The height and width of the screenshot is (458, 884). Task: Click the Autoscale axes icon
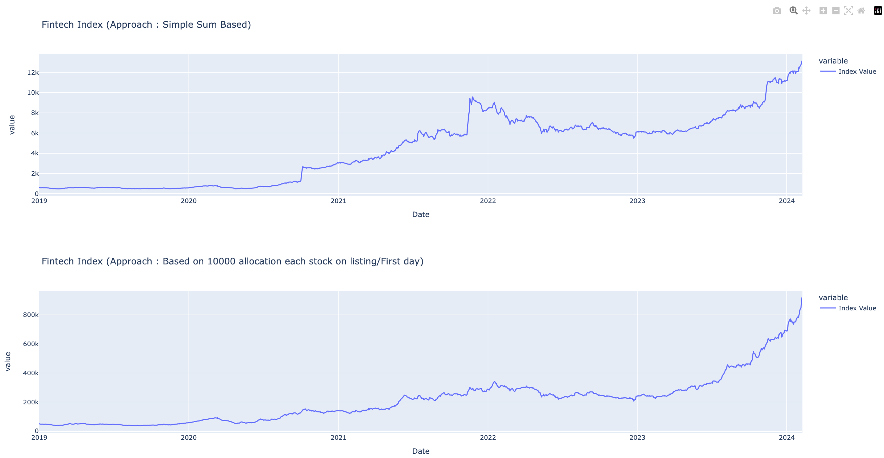tap(848, 11)
